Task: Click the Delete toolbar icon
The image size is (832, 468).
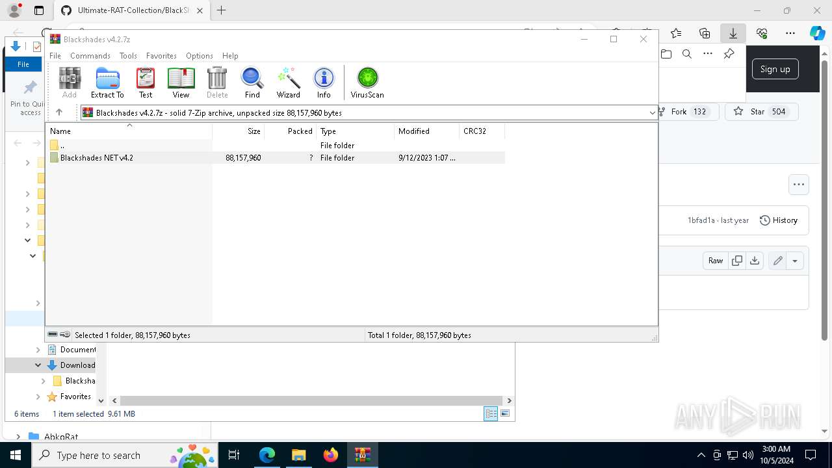Action: point(217,83)
